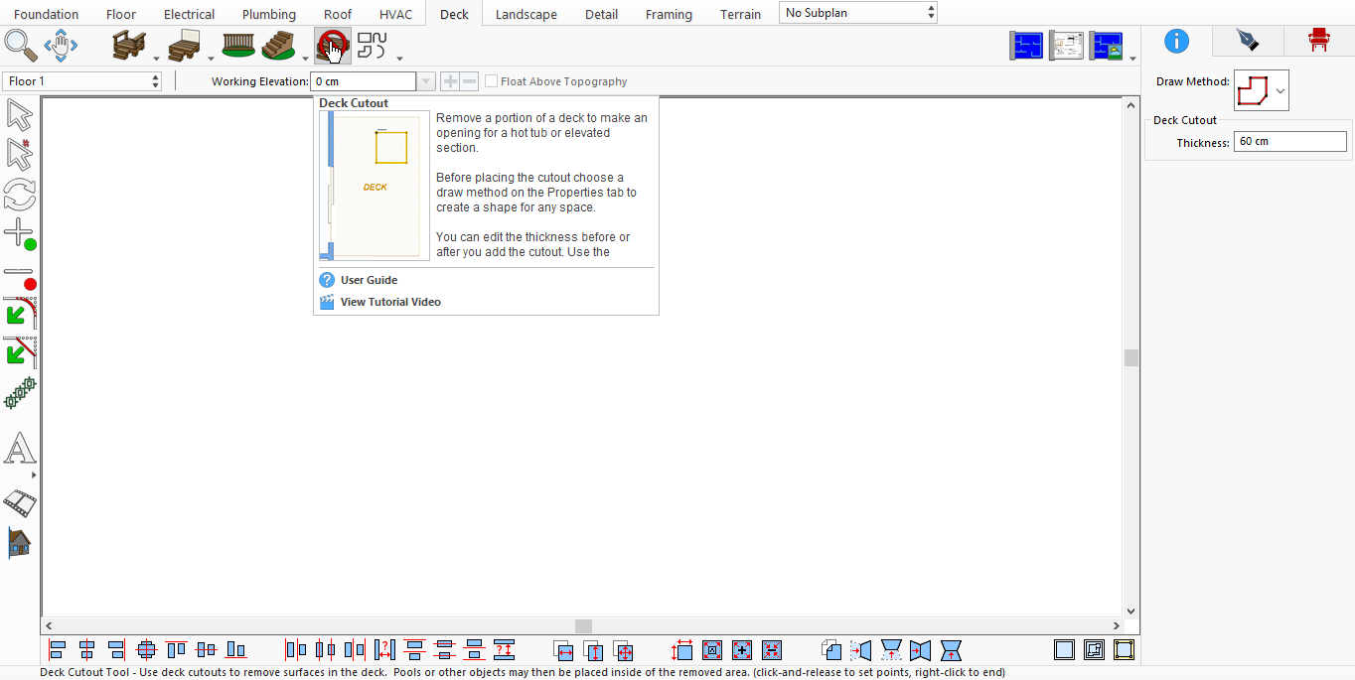The image size is (1355, 680).
Task: Open the document sheet layout view icon
Action: pos(1067,46)
